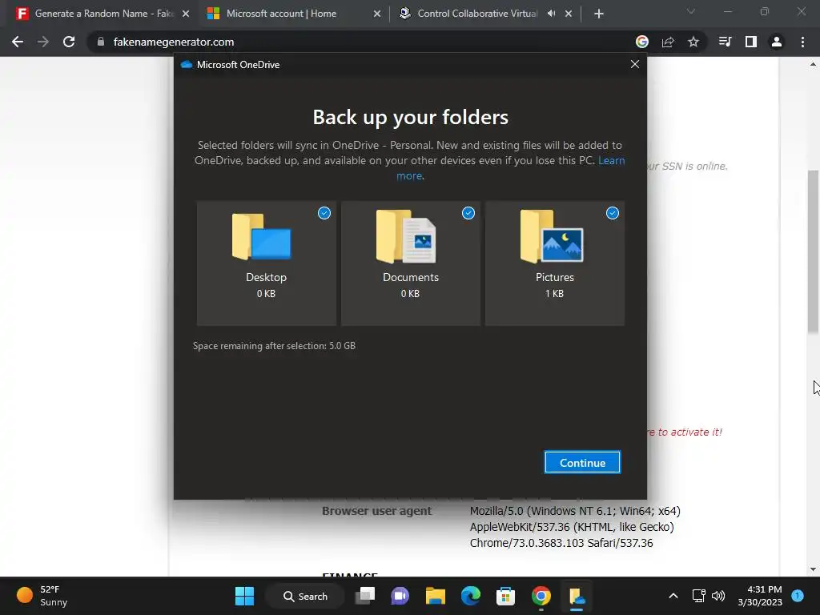Open the media controls icon
820x615 pixels.
coord(726,42)
